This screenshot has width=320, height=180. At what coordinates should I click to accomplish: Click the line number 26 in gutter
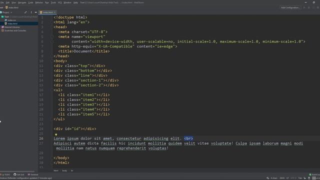click(x=41, y=138)
